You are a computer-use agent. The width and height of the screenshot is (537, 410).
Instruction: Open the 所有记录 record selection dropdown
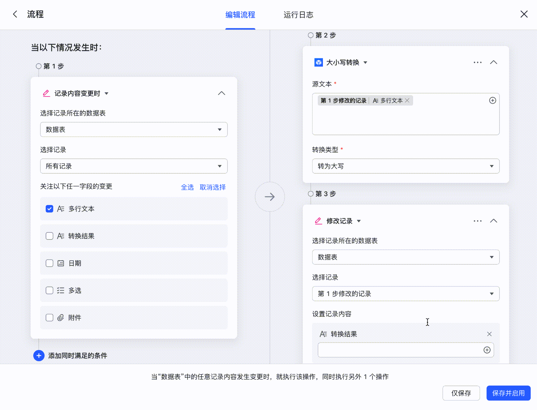click(134, 166)
